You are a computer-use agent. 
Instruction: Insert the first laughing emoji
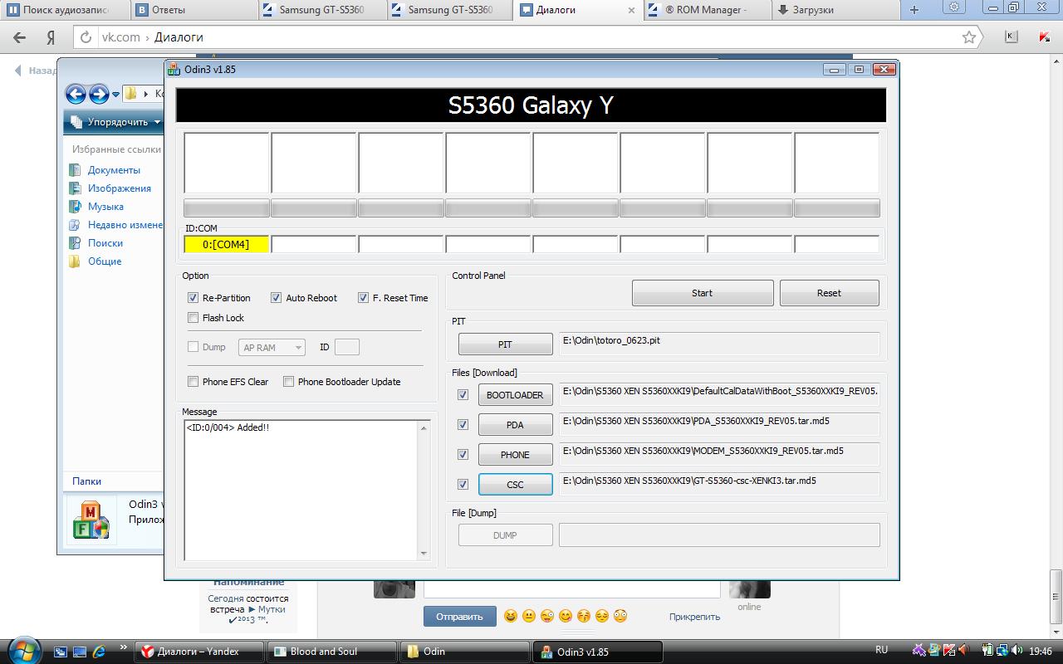point(510,616)
